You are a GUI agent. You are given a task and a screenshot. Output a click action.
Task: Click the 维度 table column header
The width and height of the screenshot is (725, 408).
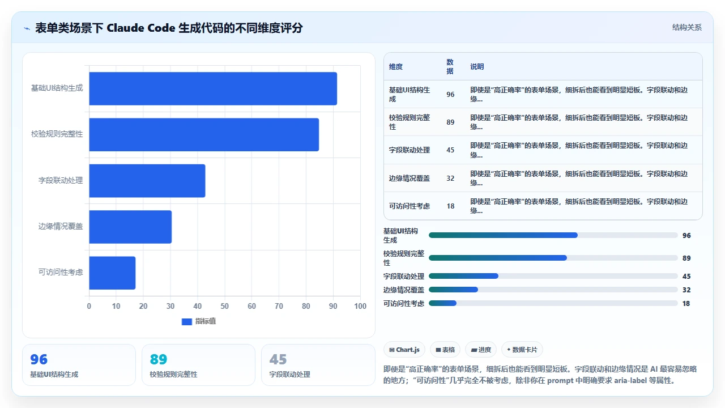pos(396,66)
